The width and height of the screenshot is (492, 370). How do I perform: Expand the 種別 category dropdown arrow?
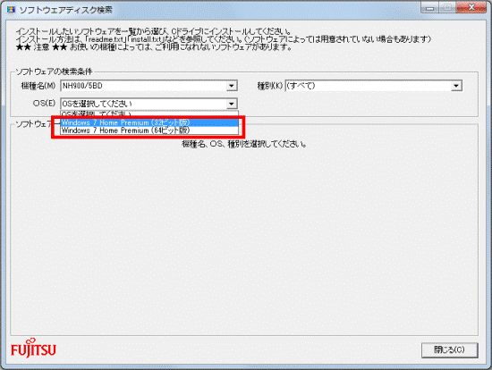456,86
